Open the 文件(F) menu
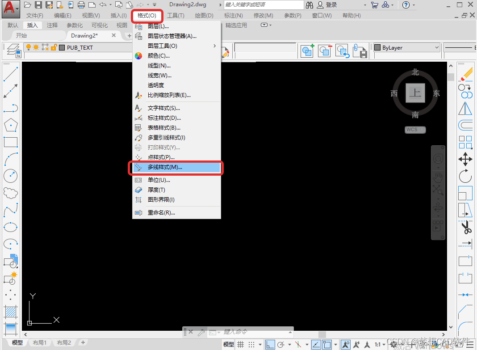This screenshot has height=350, width=477. click(35, 16)
